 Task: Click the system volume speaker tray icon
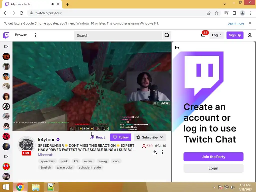232,187
